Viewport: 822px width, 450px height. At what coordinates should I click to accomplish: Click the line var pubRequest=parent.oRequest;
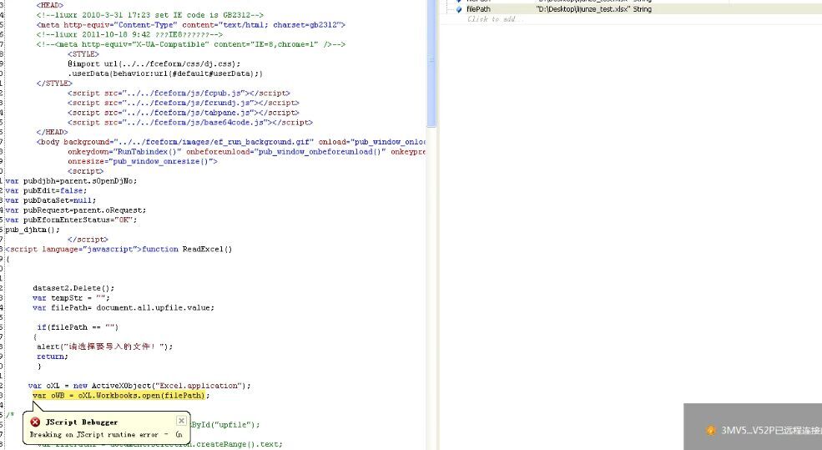(x=75, y=210)
